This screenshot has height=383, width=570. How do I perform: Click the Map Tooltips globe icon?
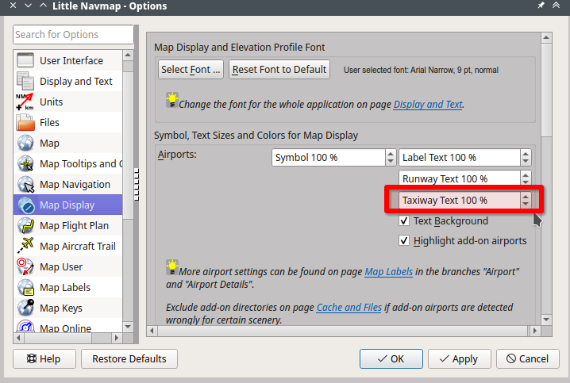coord(25,163)
